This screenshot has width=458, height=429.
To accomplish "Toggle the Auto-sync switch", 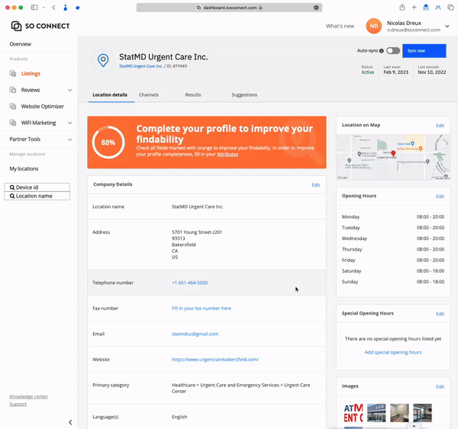I will click(393, 51).
